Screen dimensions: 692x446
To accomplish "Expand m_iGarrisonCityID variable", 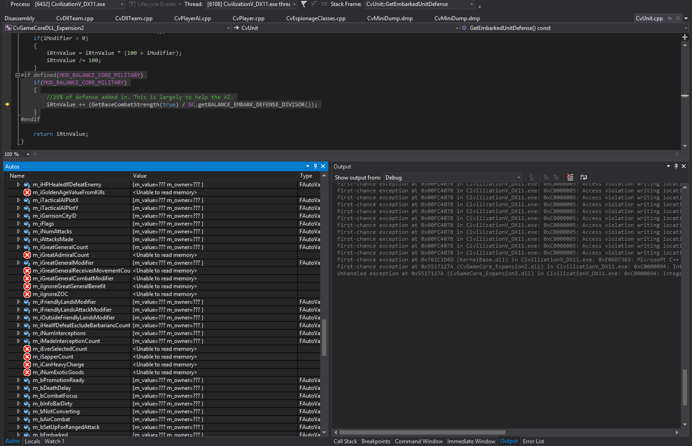I will (x=18, y=216).
